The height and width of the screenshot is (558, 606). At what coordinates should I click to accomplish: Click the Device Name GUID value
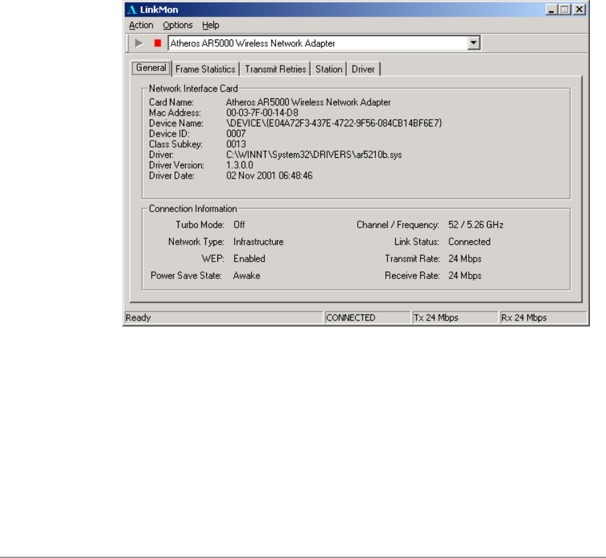coord(334,123)
